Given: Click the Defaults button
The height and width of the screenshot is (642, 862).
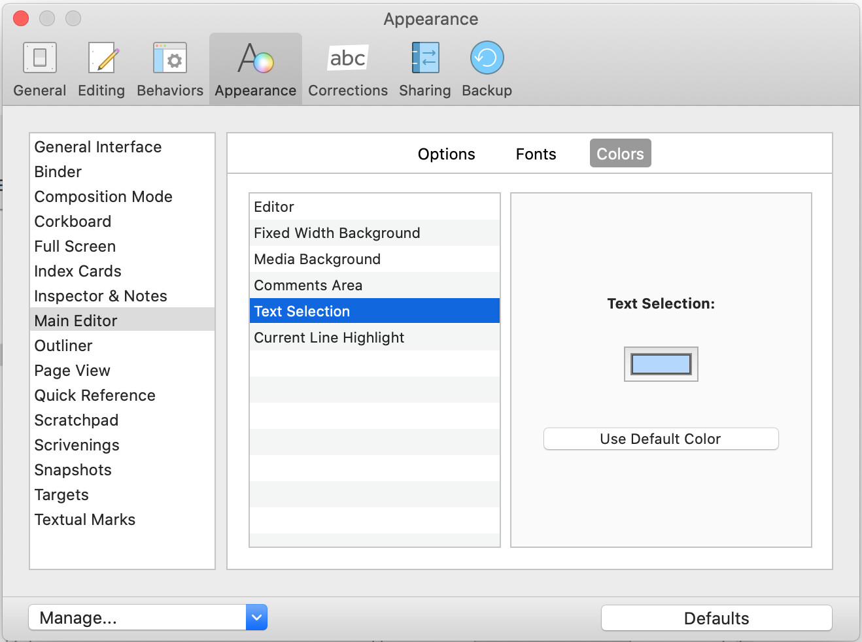Looking at the screenshot, I should pyautogui.click(x=715, y=618).
